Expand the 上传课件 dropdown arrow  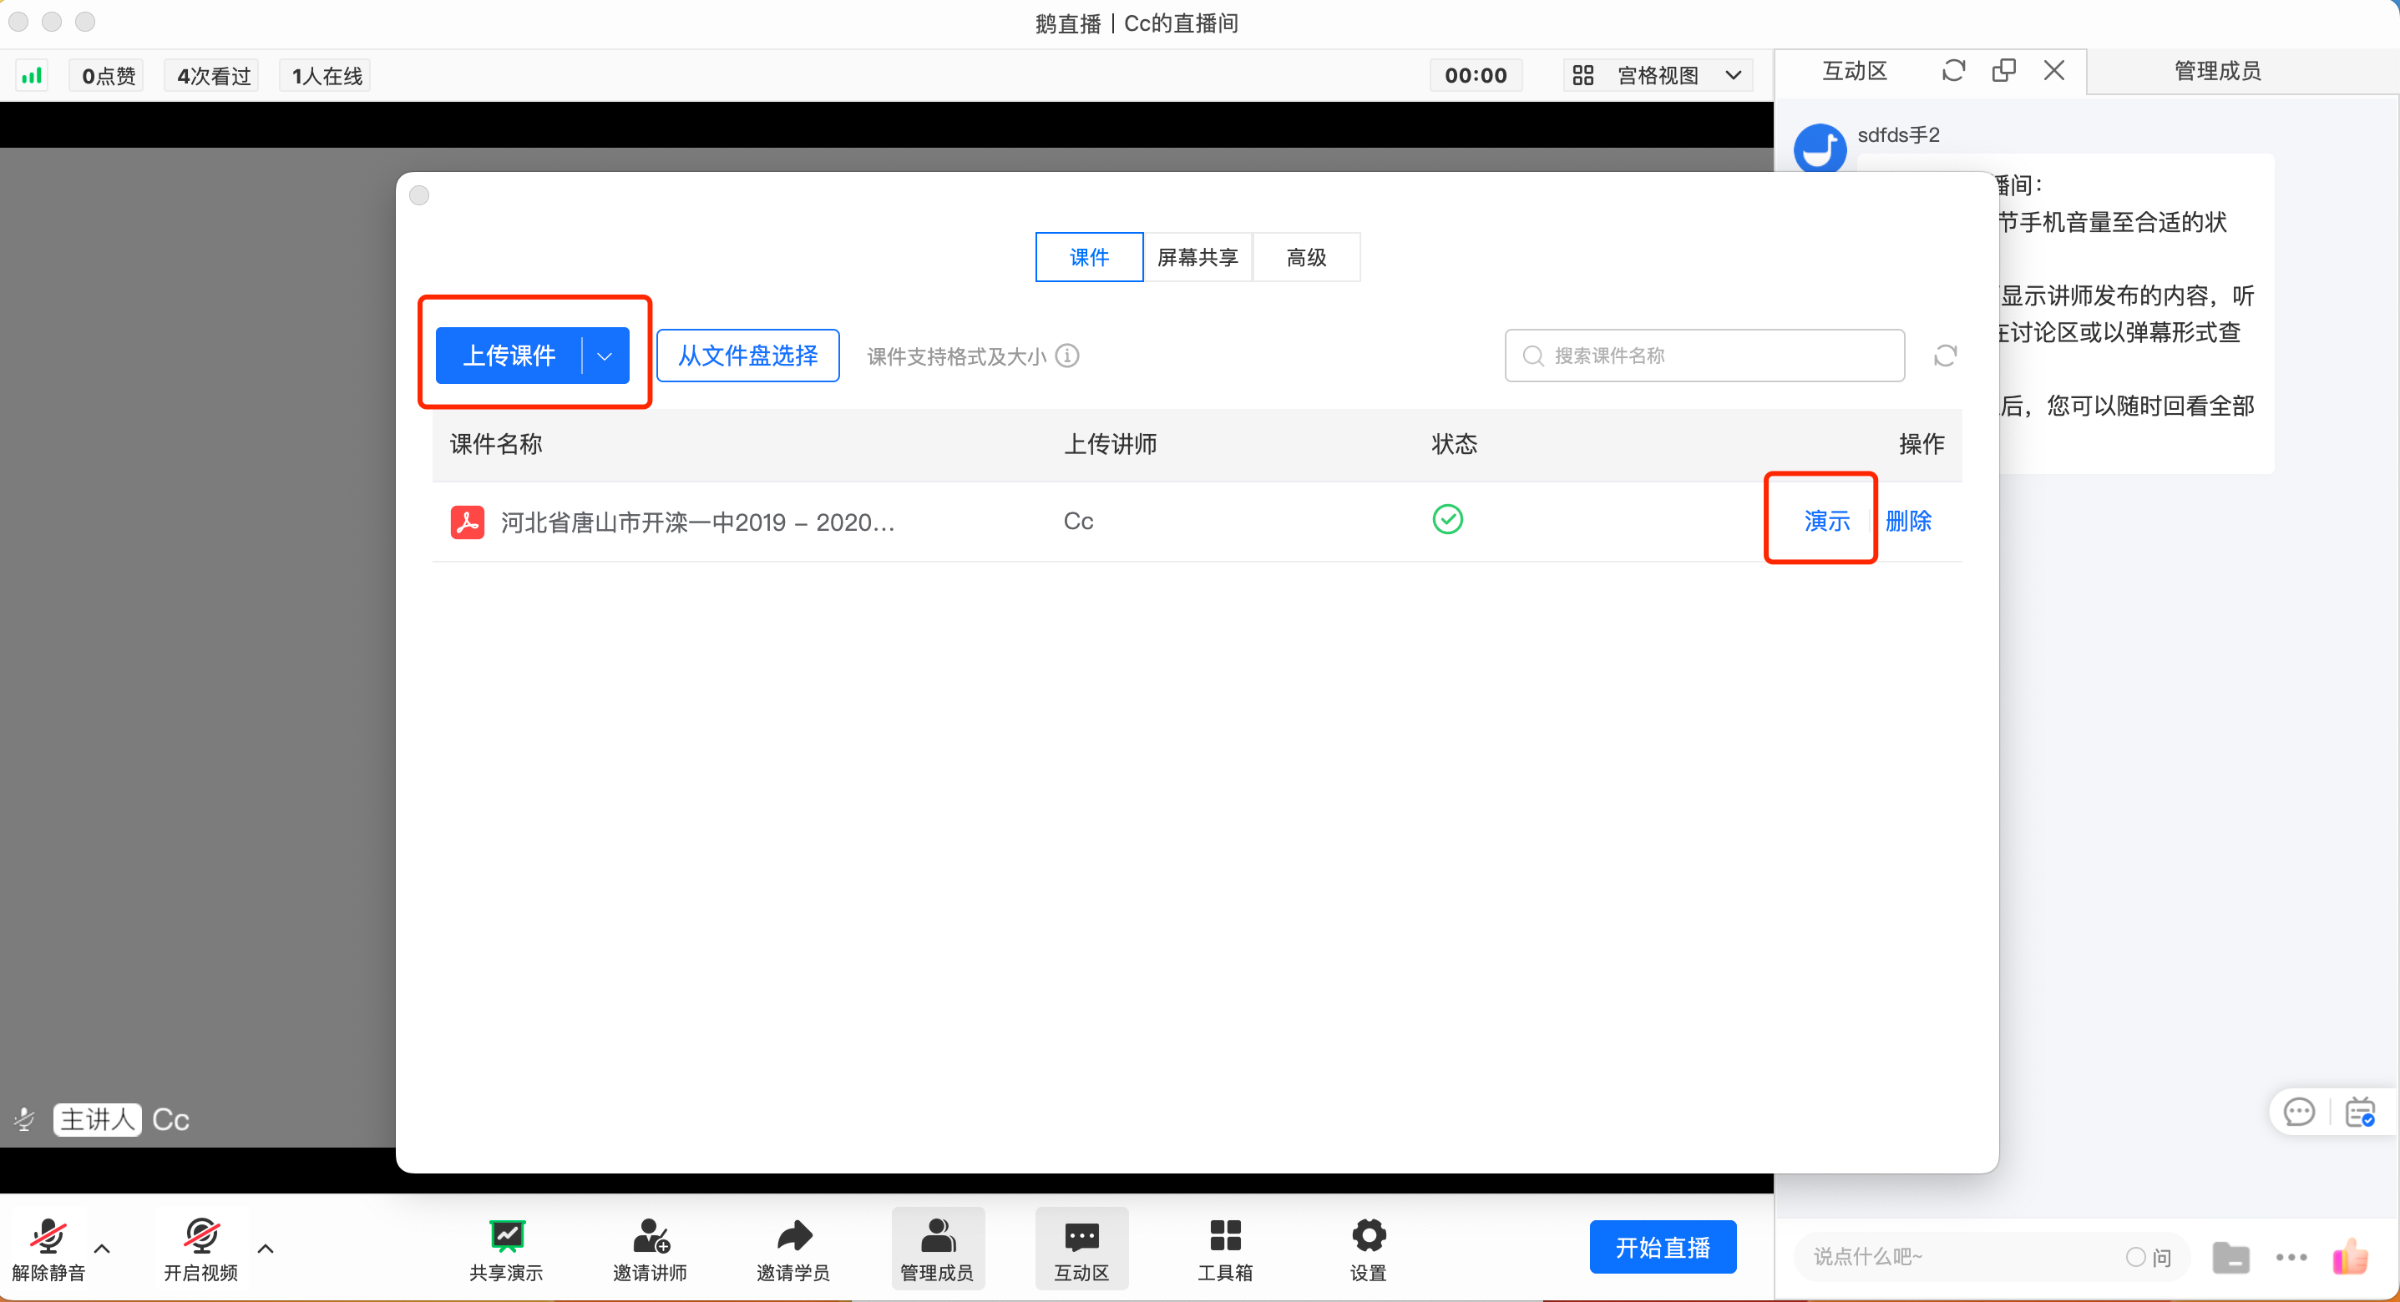point(605,356)
